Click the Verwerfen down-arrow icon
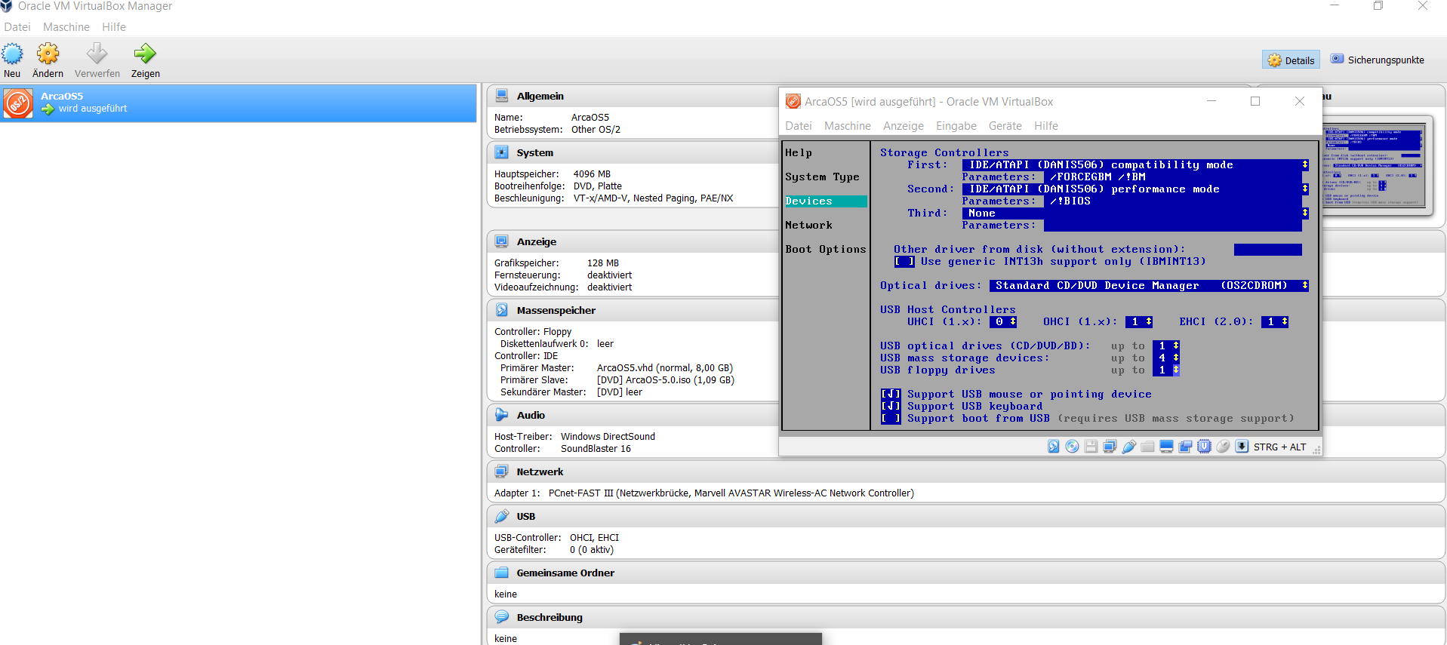The image size is (1447, 645). tap(97, 54)
